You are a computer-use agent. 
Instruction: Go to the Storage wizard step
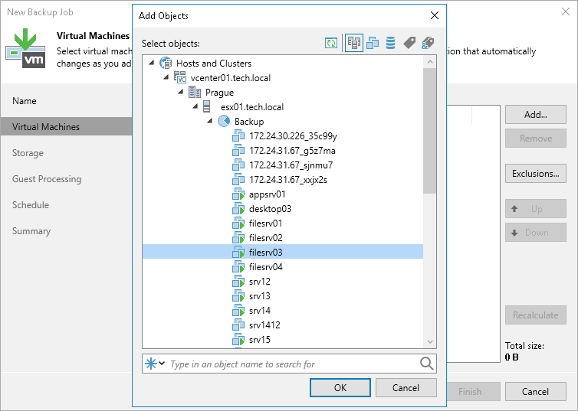click(x=28, y=153)
